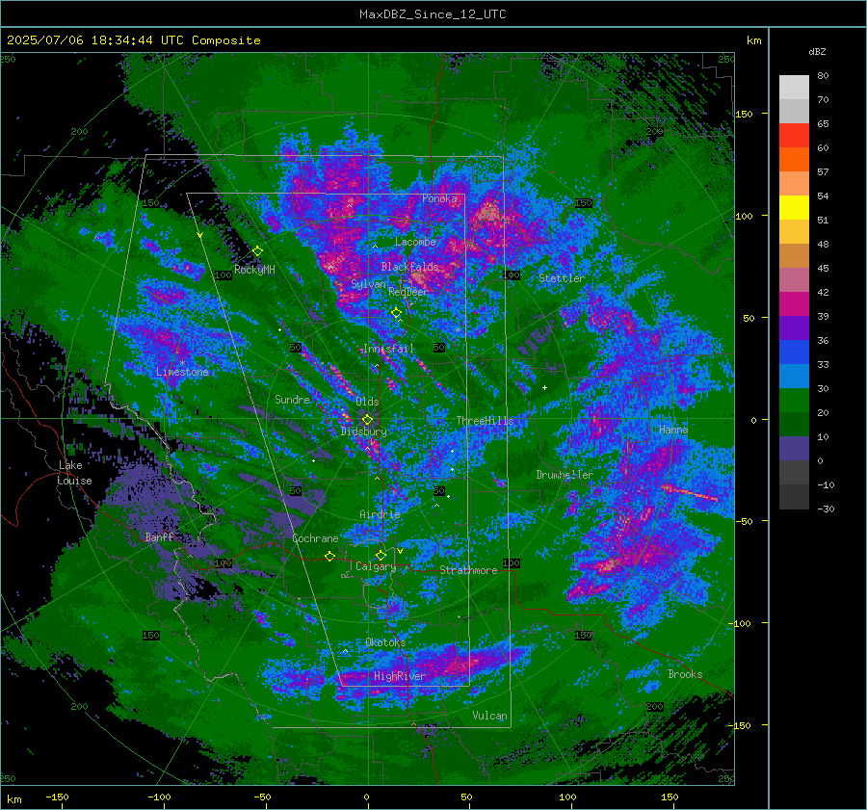Image resolution: width=867 pixels, height=810 pixels.
Task: Pick the light gray 80 dBZ legend swatch
Action: (x=794, y=87)
